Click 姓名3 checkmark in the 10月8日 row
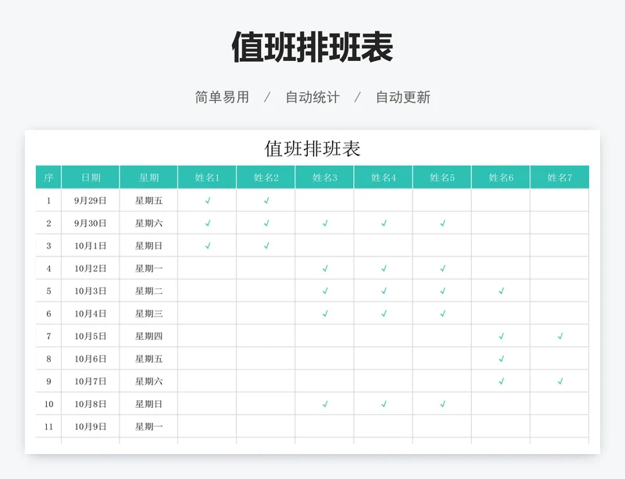625x479 pixels. click(325, 404)
